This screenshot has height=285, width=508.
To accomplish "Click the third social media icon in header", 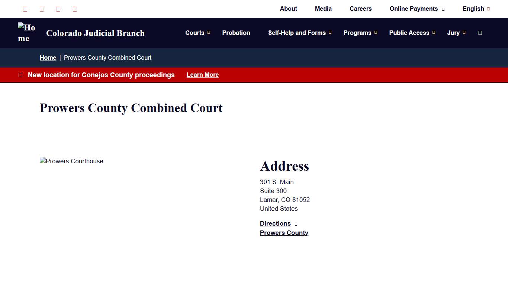I will 58,9.
